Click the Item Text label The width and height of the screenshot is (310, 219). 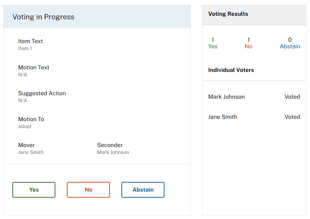(30, 41)
